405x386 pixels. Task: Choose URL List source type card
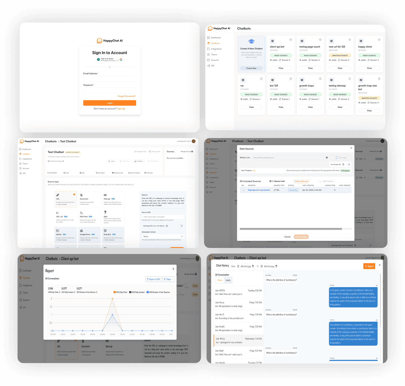(x=66, y=217)
